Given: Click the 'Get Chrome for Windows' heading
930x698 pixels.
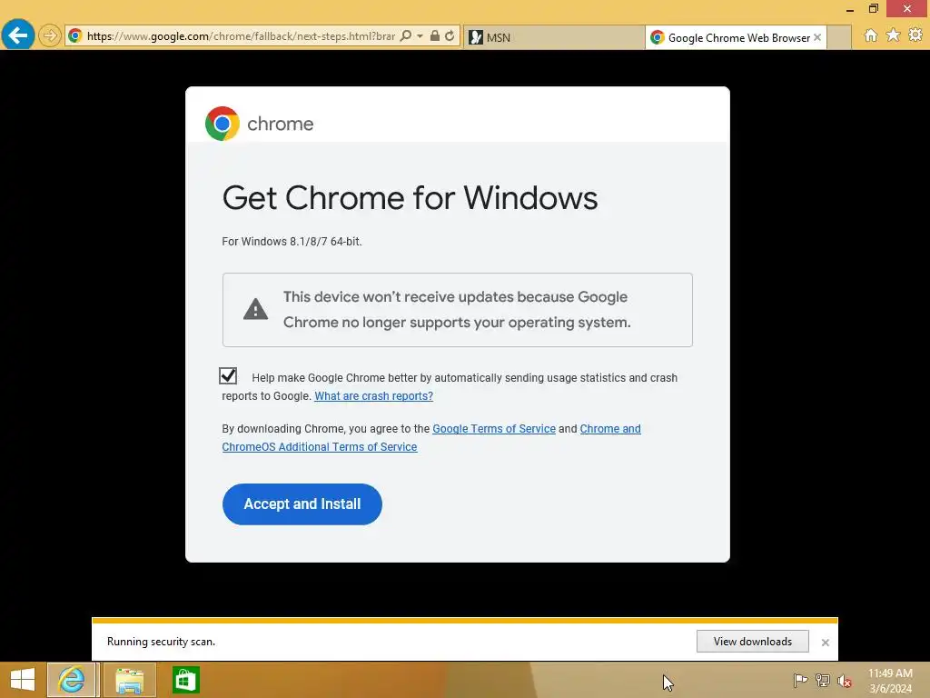Looking at the screenshot, I should [410, 197].
